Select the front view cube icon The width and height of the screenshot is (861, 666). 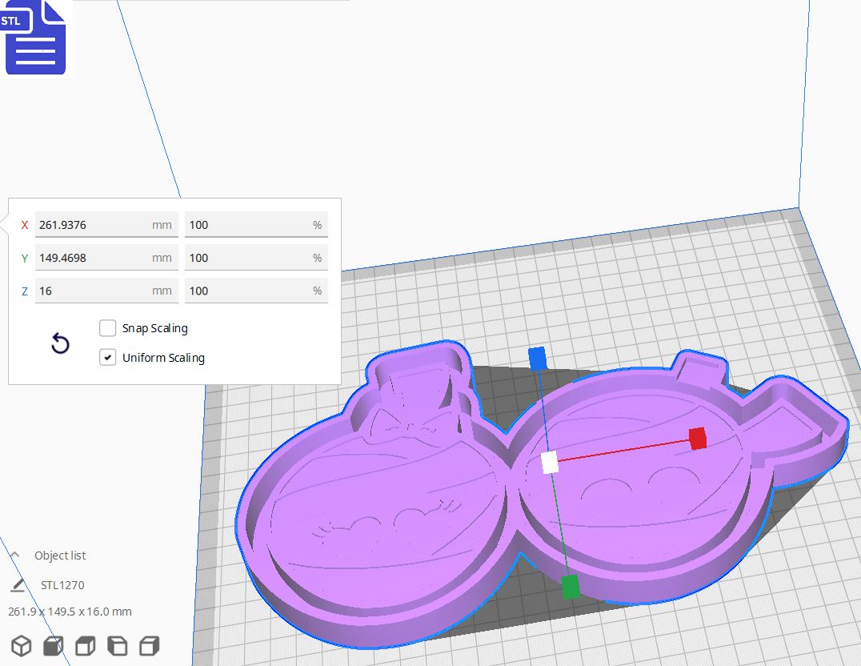tap(53, 645)
